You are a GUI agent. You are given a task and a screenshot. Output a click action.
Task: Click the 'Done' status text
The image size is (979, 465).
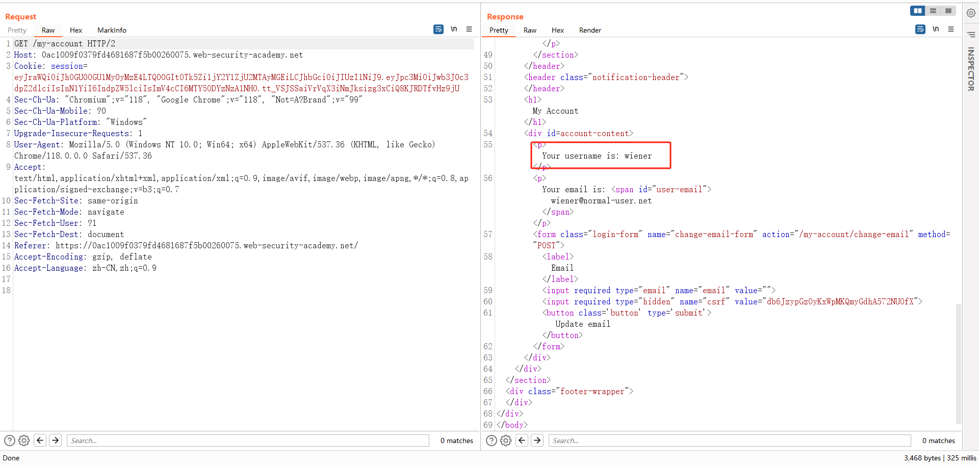11,458
